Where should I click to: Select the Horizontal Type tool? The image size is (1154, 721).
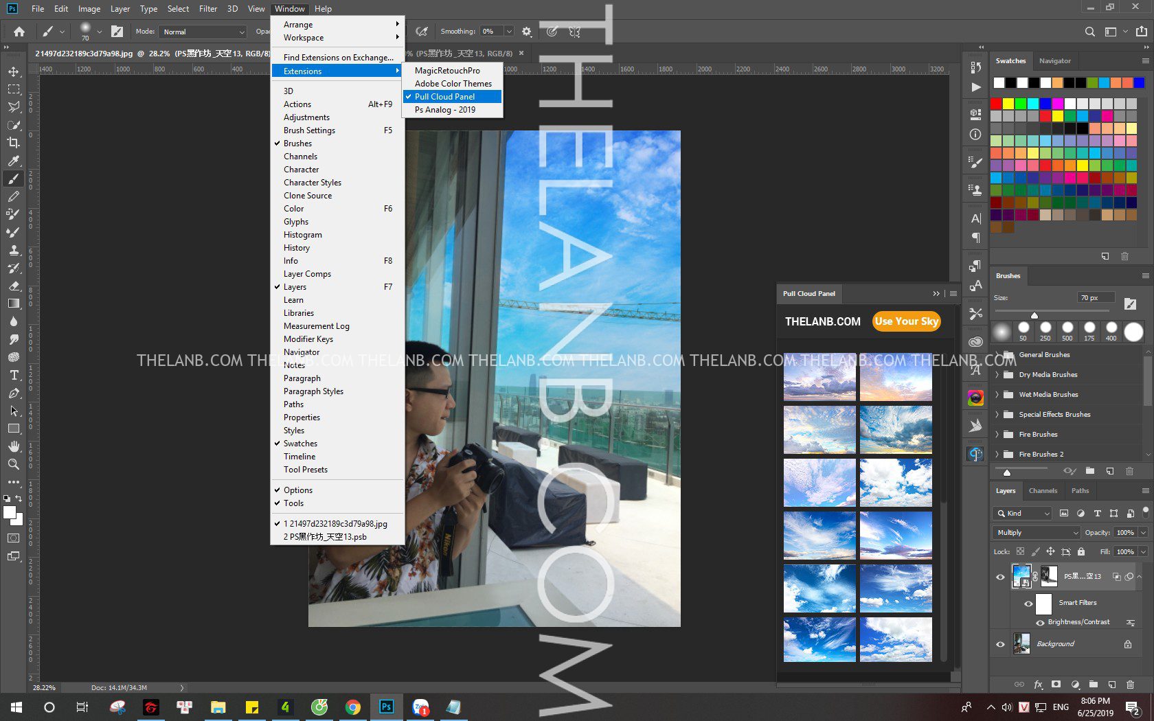[x=13, y=375]
